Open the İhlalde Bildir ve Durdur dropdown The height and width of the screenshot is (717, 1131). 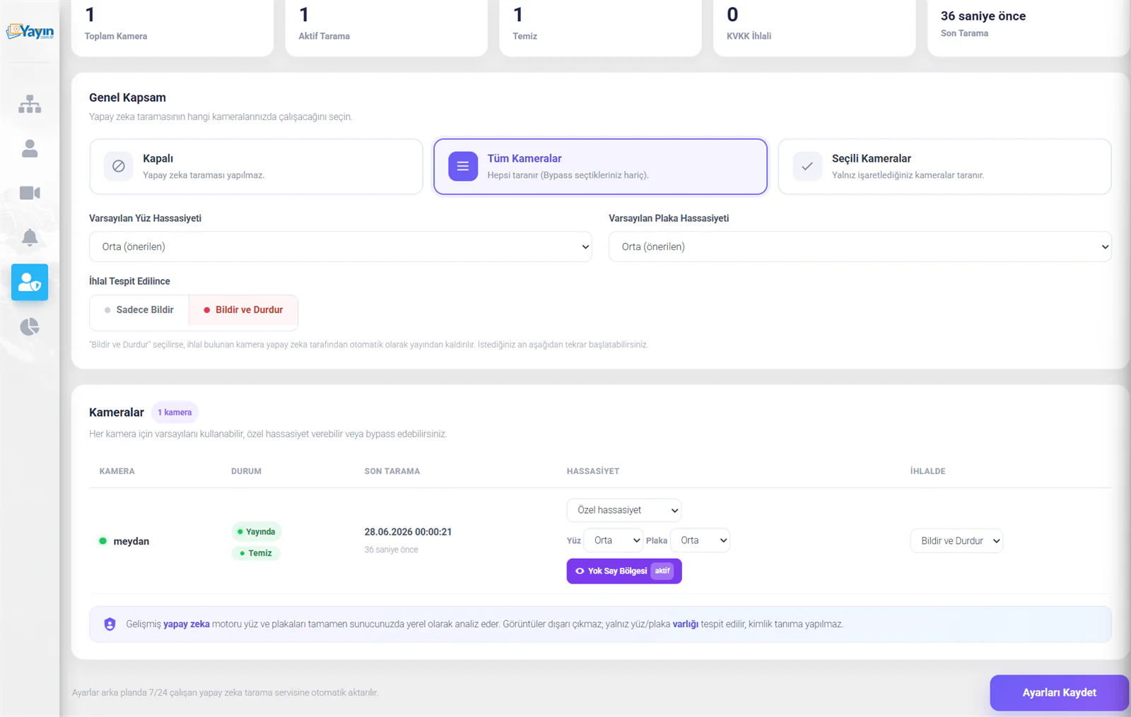[956, 541]
